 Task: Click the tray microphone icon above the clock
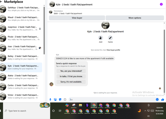tap(148, 105)
